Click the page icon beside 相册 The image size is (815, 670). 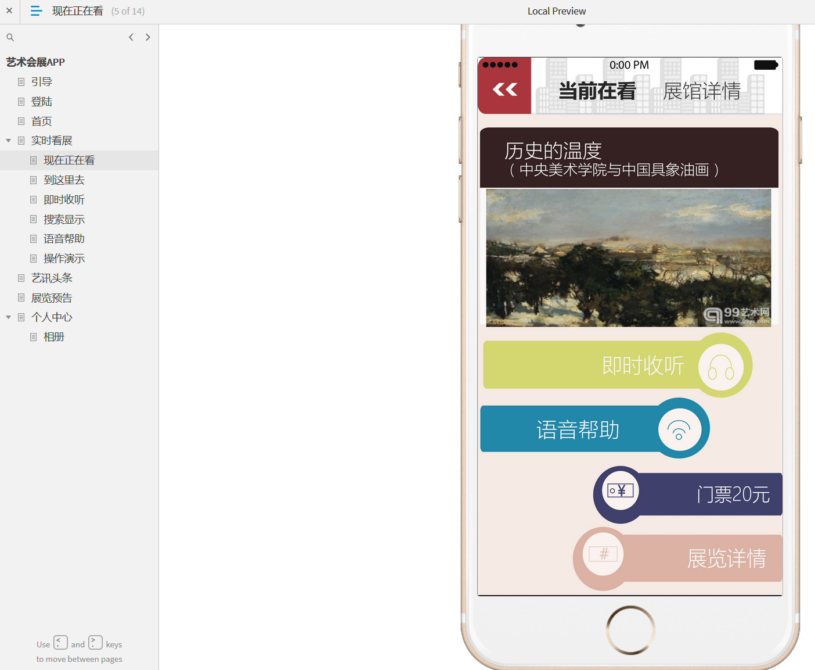pos(34,337)
